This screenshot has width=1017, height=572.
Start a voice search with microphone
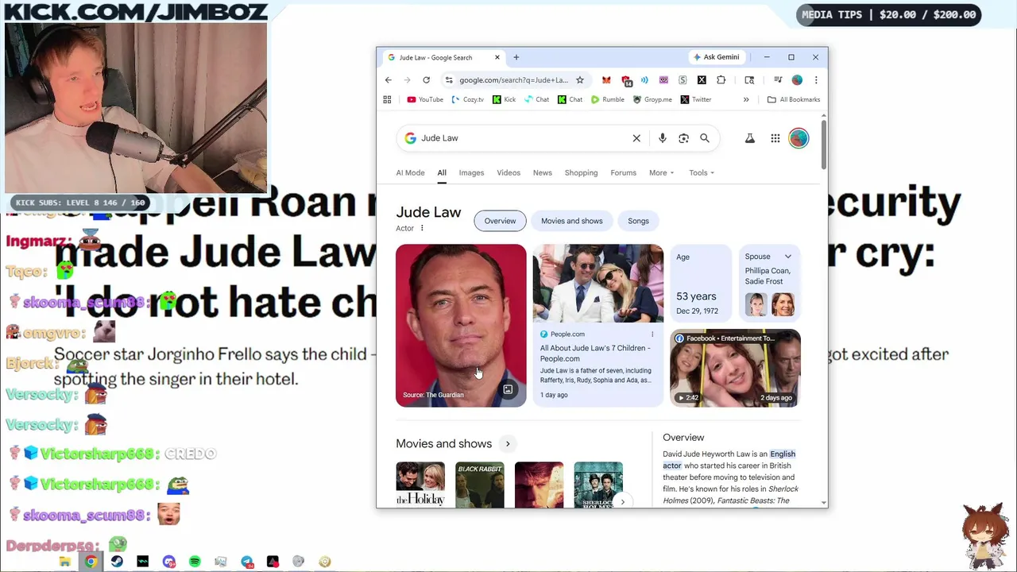663,138
